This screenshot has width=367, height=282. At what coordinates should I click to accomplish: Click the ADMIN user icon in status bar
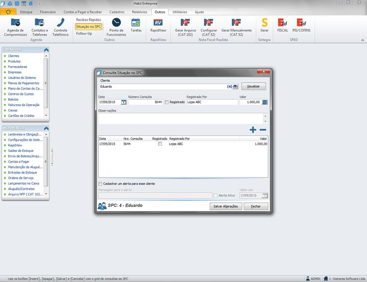click(308, 279)
